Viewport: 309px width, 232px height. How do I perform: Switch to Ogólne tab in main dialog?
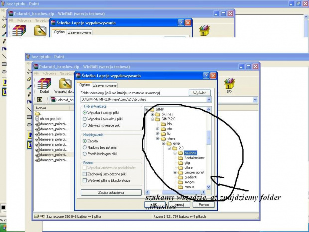pyautogui.click(x=84, y=85)
